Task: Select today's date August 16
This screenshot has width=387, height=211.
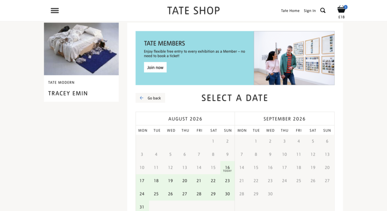Action: coord(227,168)
